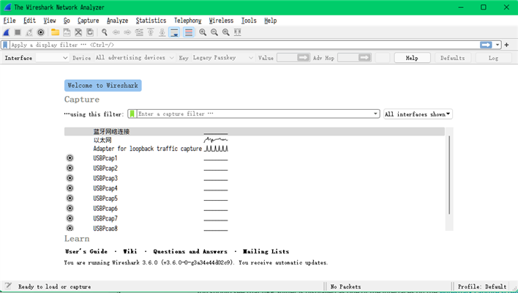The height and width of the screenshot is (293, 518).
Task: Select Adapter for loopback traffic capture
Action: click(x=255, y=149)
